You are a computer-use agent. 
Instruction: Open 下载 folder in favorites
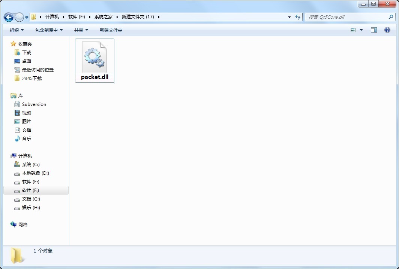pyautogui.click(x=26, y=52)
